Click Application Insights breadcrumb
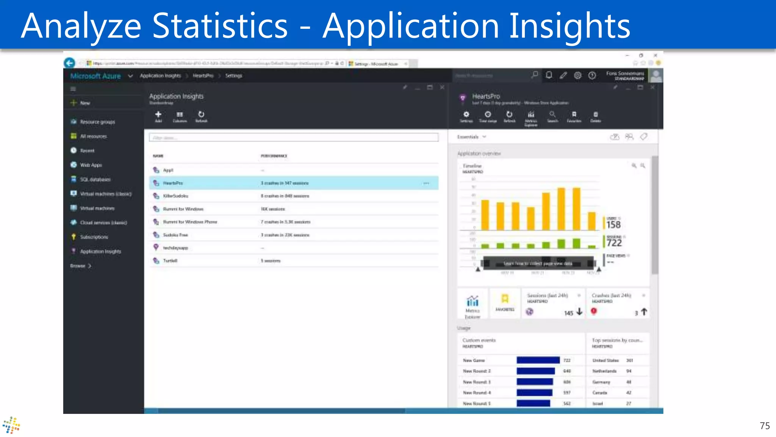 pyautogui.click(x=160, y=75)
